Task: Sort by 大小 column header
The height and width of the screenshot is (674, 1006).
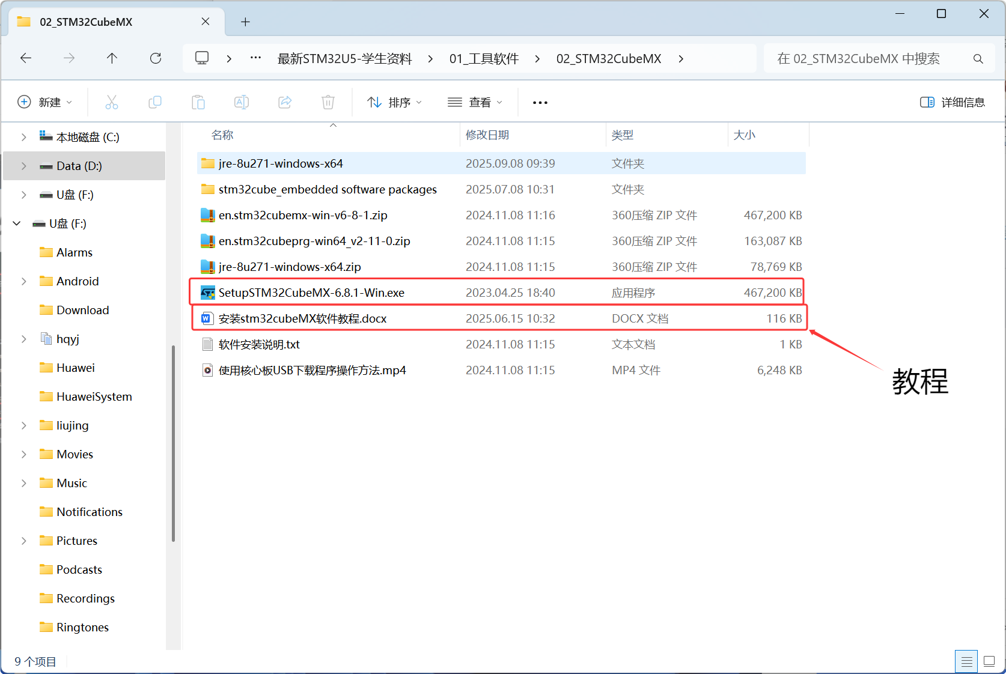Action: coord(769,135)
